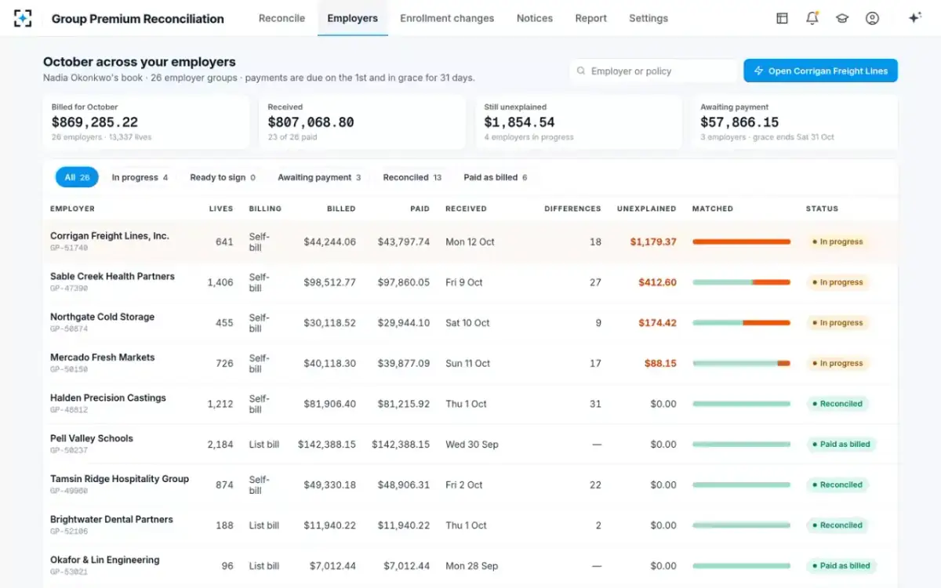The height and width of the screenshot is (588, 941).
Task: Open the graduation cap learning icon
Action: (x=842, y=18)
